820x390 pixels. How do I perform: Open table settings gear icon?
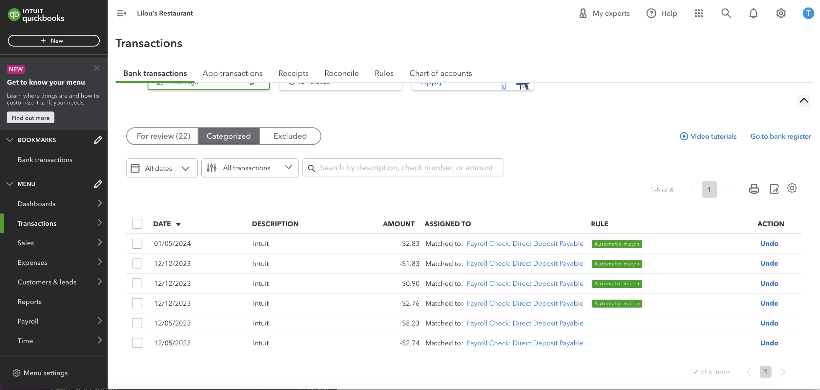click(x=792, y=188)
